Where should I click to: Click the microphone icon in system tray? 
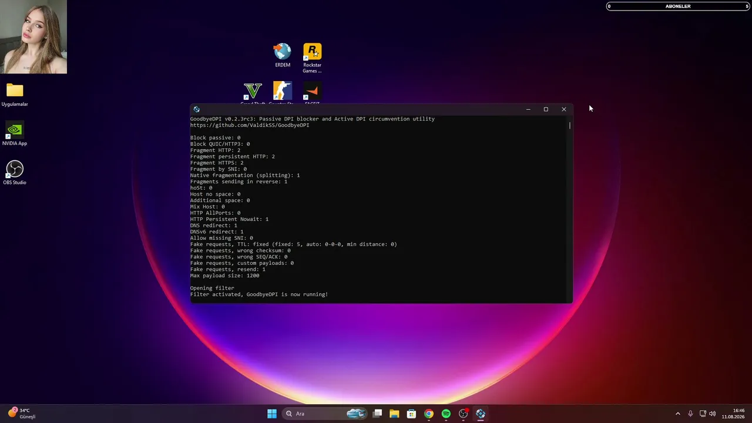(x=690, y=414)
